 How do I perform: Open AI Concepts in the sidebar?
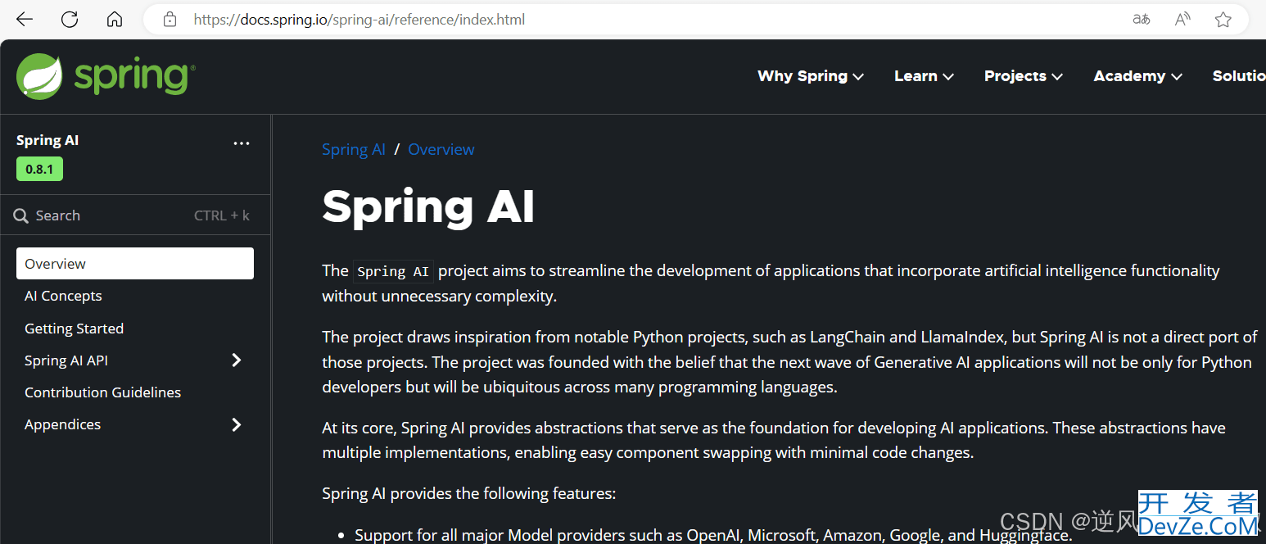pyautogui.click(x=63, y=296)
